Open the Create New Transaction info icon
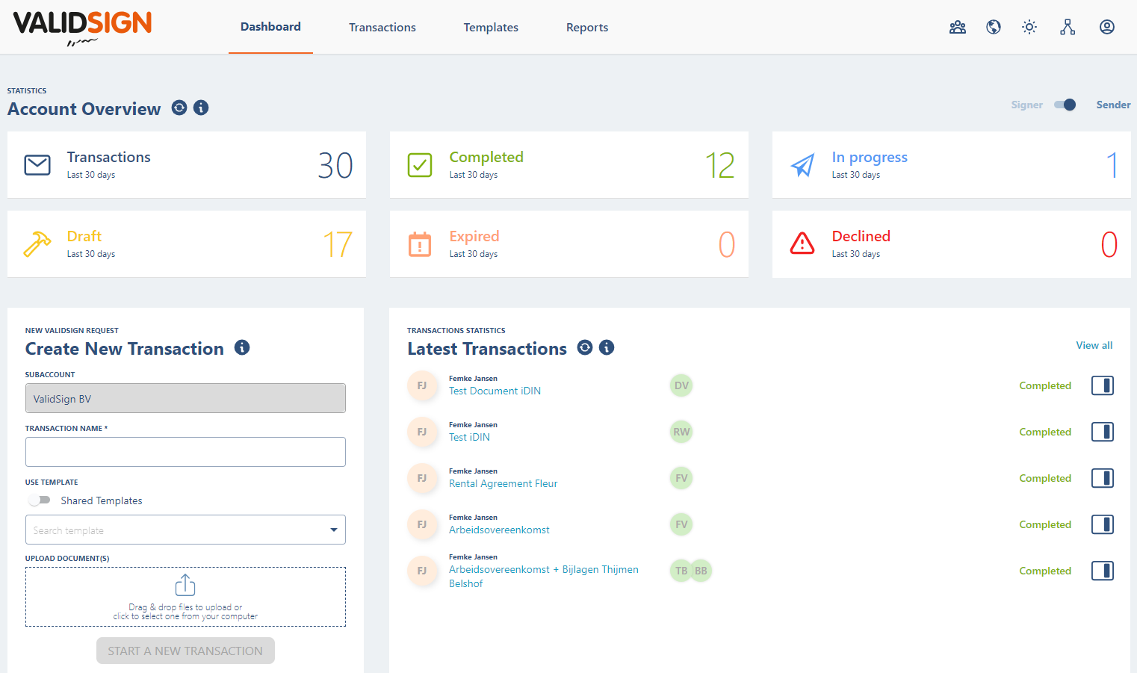This screenshot has width=1137, height=673. coord(241,347)
